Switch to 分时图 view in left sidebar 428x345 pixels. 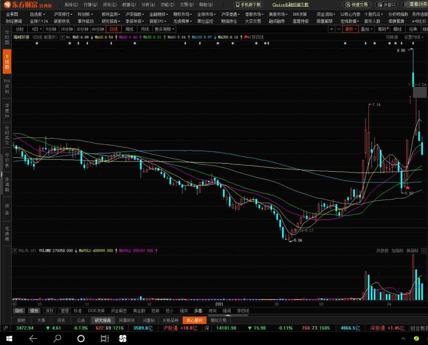7,37
